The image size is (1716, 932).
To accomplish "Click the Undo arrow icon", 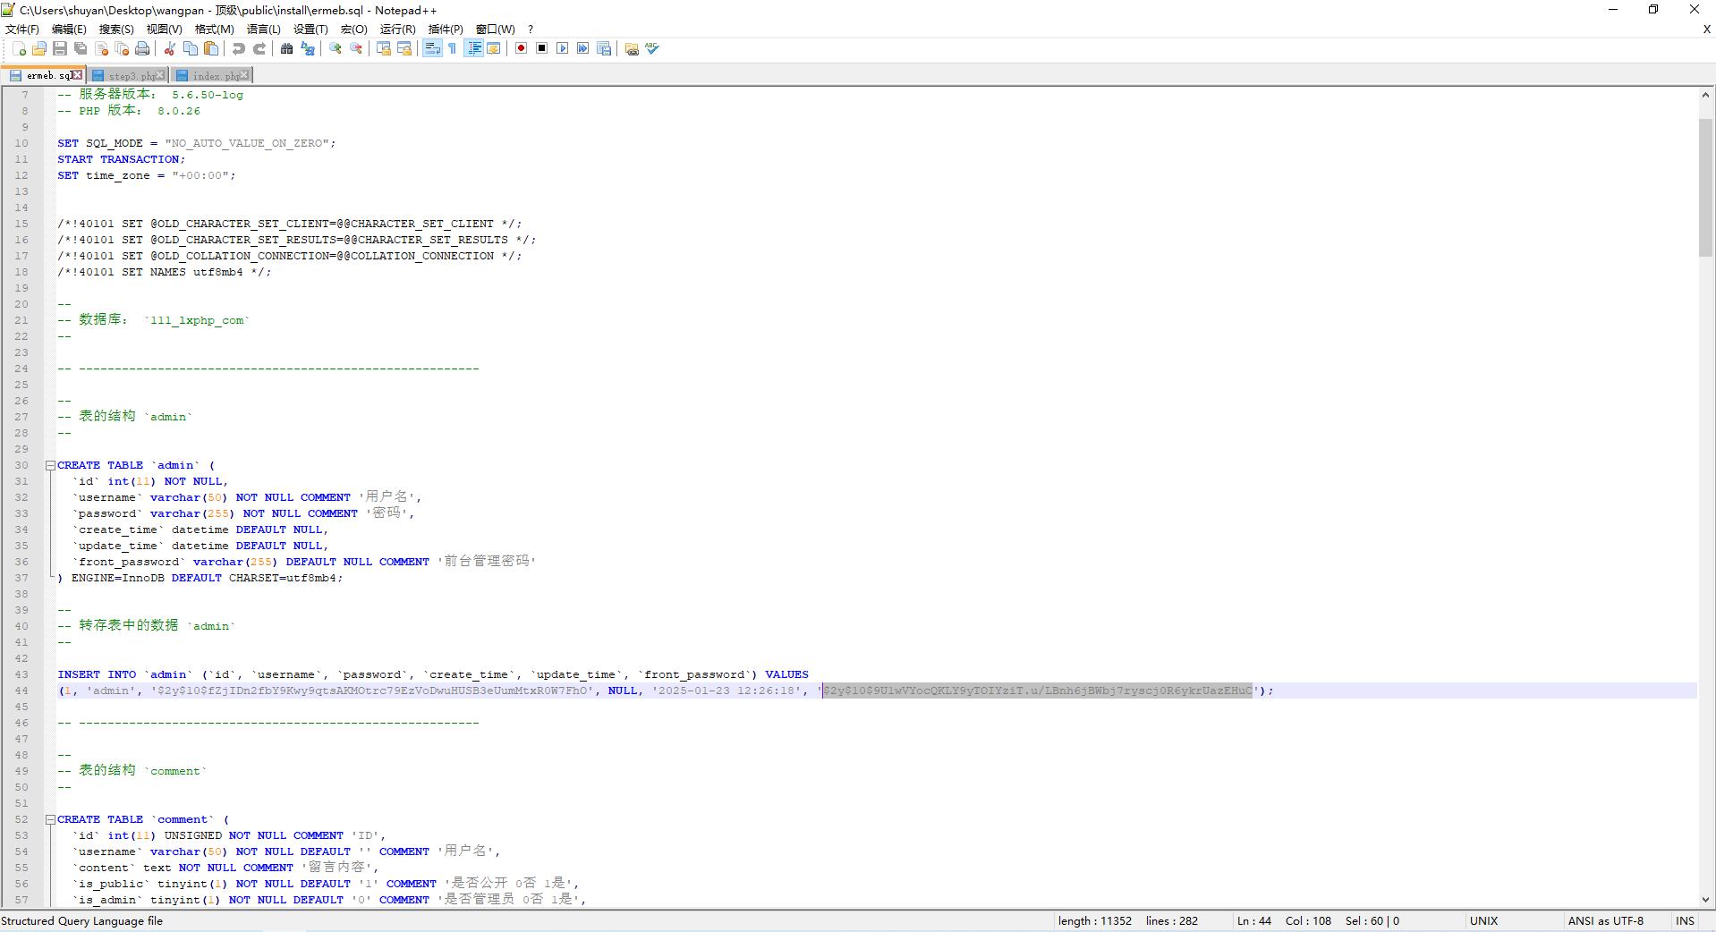I will (x=239, y=49).
